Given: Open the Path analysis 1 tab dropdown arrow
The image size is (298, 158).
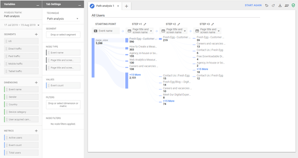Looking at the screenshot, I should (x=118, y=6).
